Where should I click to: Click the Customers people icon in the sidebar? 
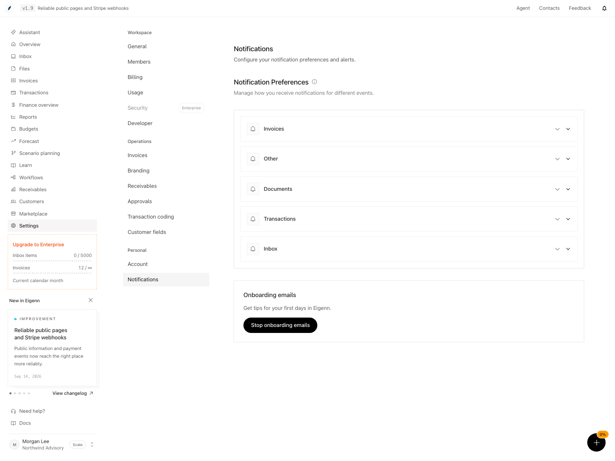tap(13, 201)
